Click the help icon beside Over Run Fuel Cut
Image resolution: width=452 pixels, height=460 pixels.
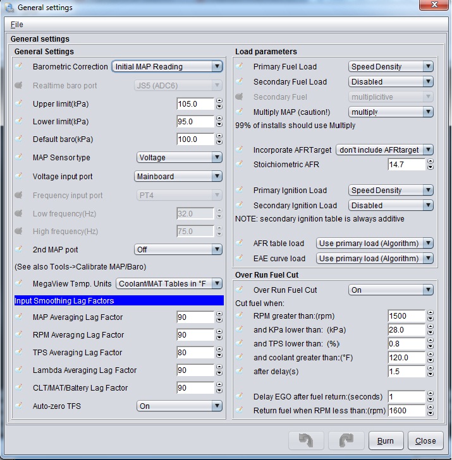[240, 290]
